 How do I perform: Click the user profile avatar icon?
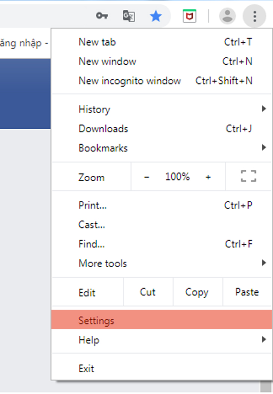click(227, 16)
